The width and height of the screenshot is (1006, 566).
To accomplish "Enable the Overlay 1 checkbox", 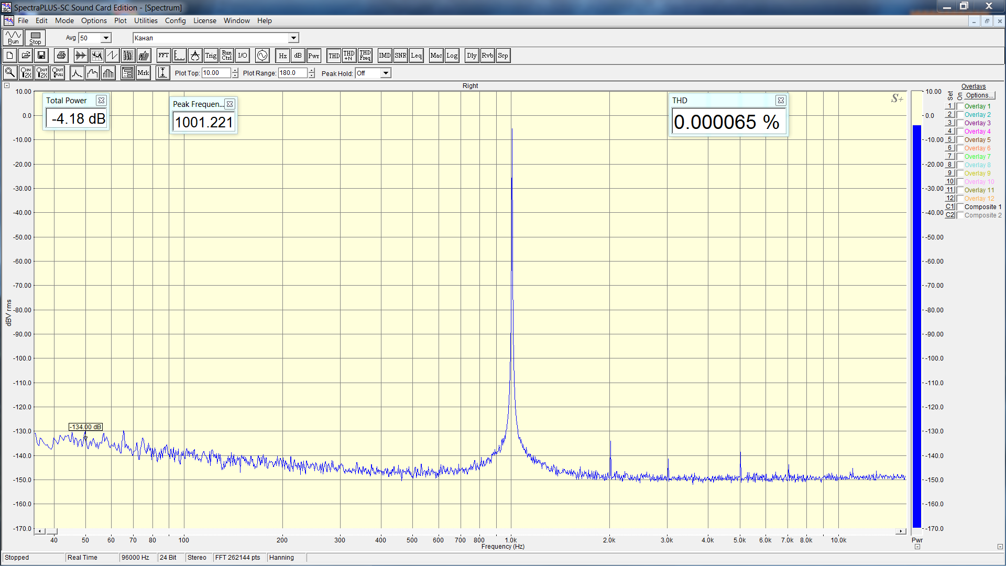I will tap(960, 106).
